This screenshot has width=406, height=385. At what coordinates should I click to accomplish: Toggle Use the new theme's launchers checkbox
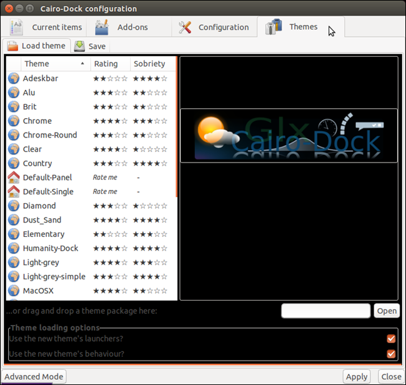pyautogui.click(x=391, y=339)
